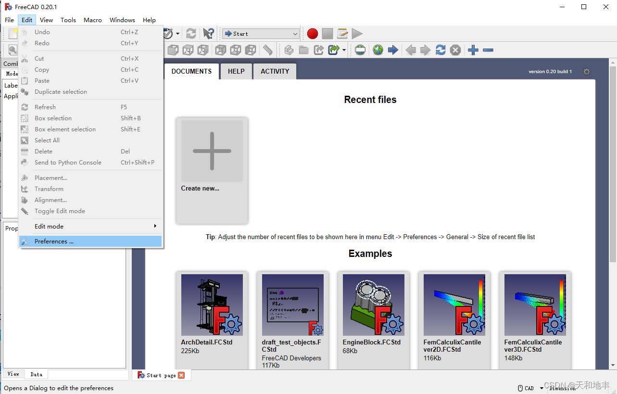This screenshot has height=394, width=617.
Task: Set rear view cube icon
Action: (220, 50)
